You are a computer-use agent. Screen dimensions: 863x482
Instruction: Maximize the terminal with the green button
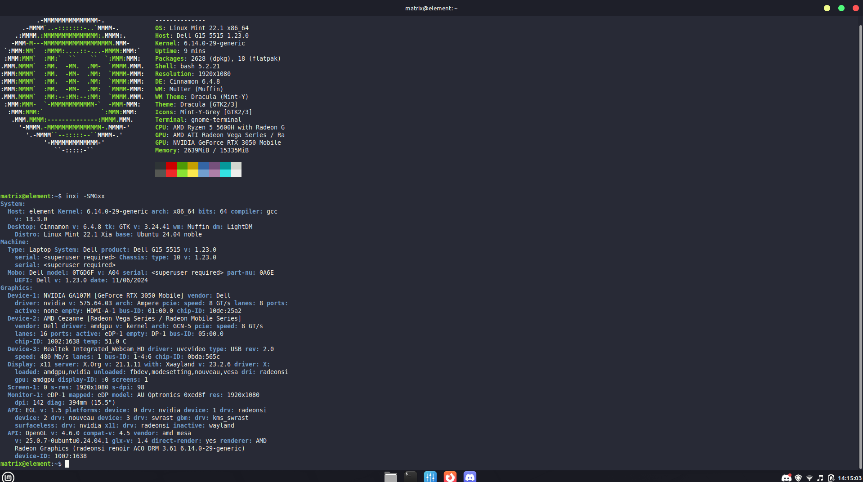pos(841,8)
